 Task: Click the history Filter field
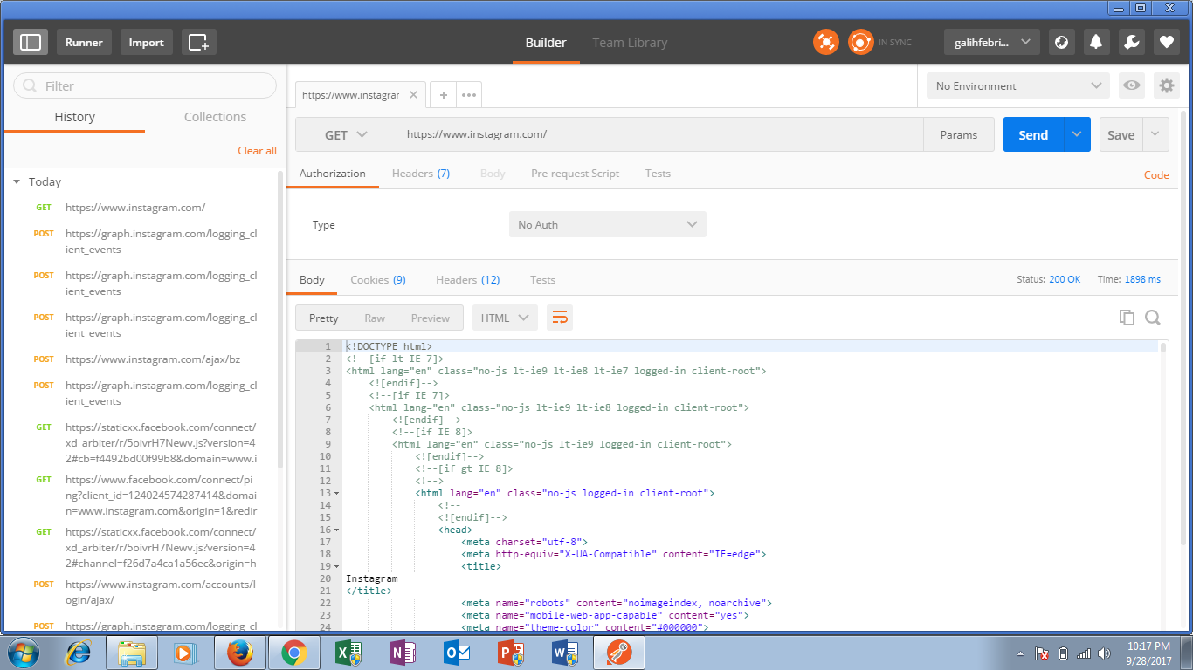pyautogui.click(x=145, y=85)
